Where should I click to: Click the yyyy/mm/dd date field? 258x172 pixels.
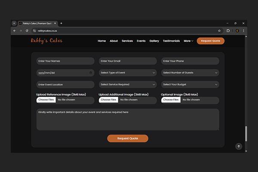(x=65, y=73)
